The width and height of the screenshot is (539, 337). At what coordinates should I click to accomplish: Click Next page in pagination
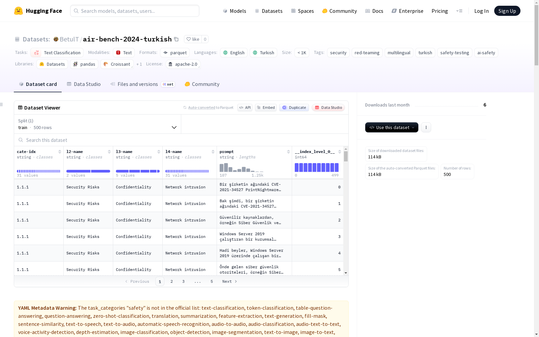[x=230, y=281]
